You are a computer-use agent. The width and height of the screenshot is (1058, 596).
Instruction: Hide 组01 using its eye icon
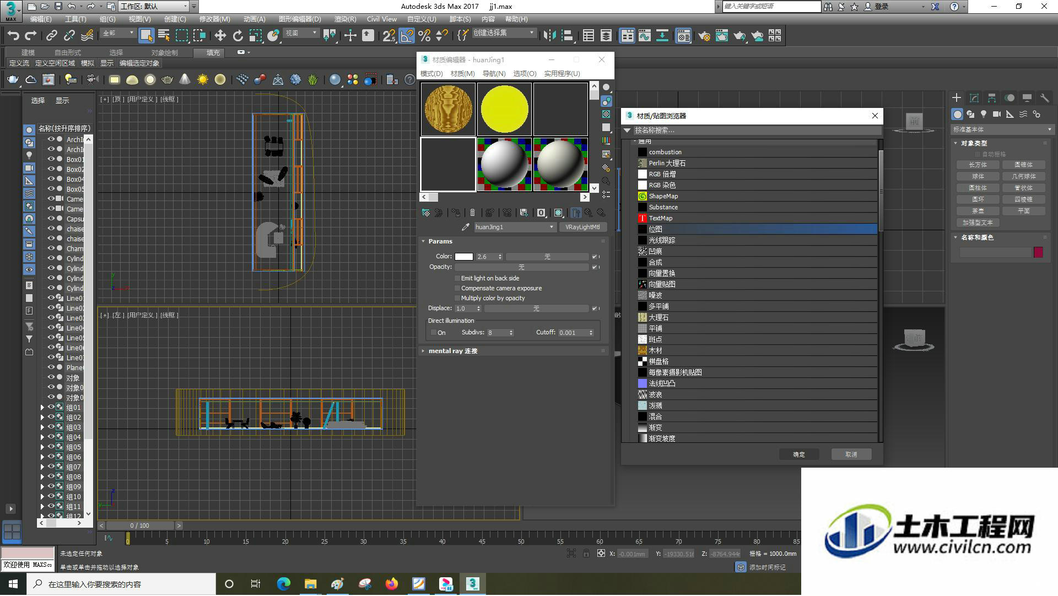pos(51,408)
